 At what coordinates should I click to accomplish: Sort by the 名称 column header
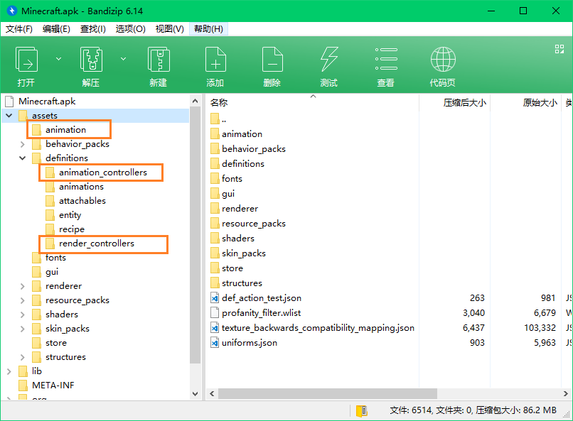pos(313,103)
